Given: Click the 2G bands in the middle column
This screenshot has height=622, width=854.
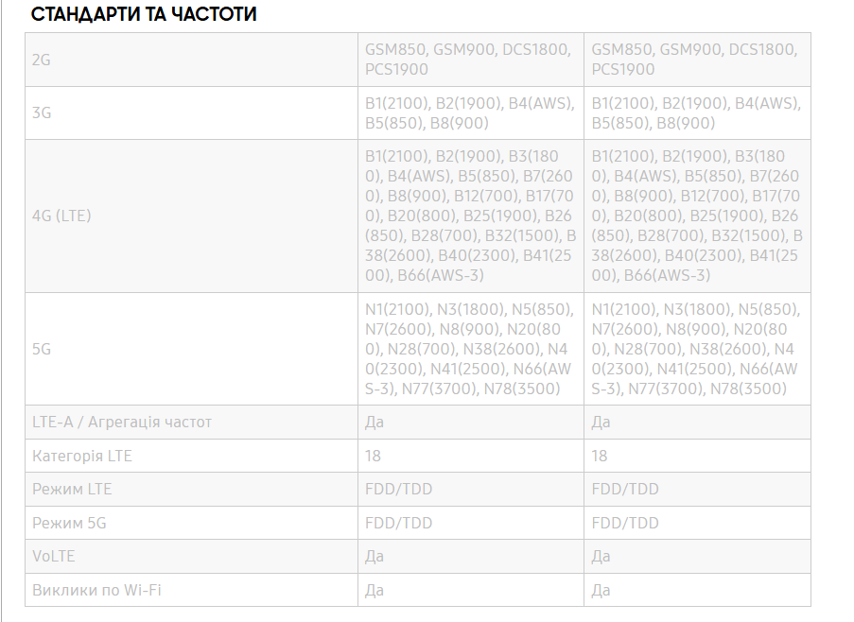Looking at the screenshot, I should click(468, 60).
